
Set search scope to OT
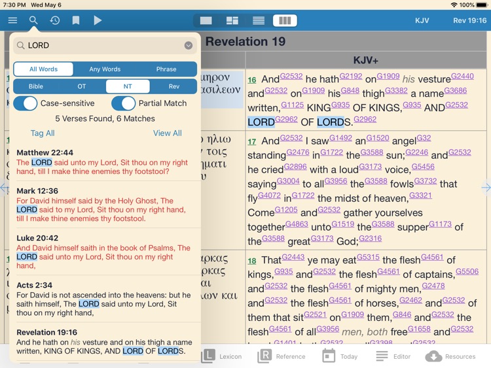(82, 86)
